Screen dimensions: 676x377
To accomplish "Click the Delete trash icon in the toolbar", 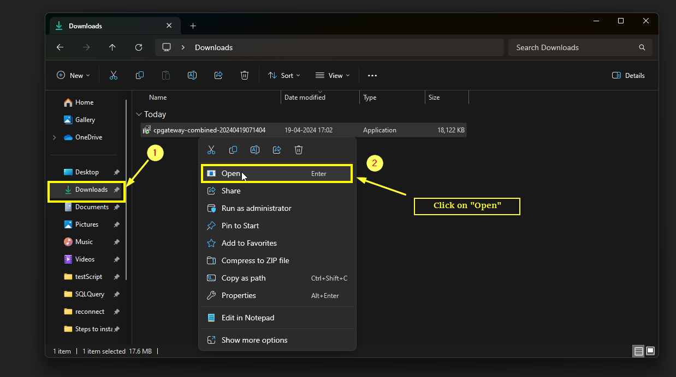I will coord(245,75).
